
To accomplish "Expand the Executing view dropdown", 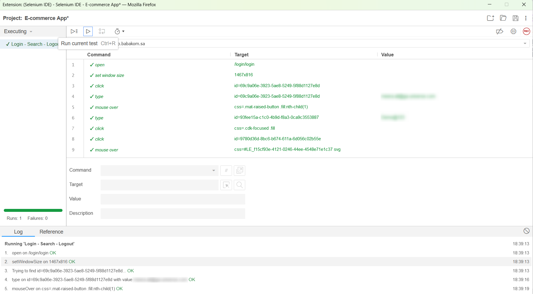I will (x=18, y=31).
